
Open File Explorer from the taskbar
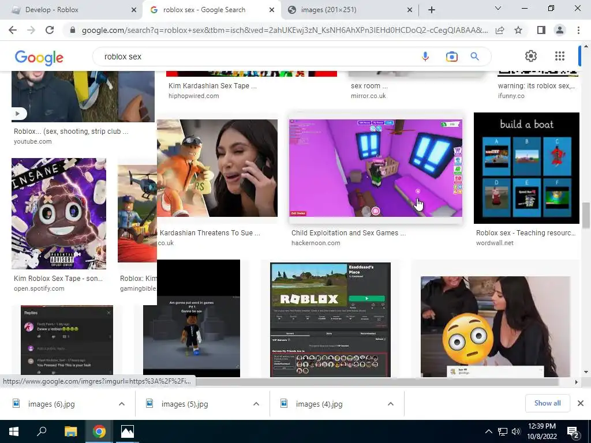pos(70,431)
